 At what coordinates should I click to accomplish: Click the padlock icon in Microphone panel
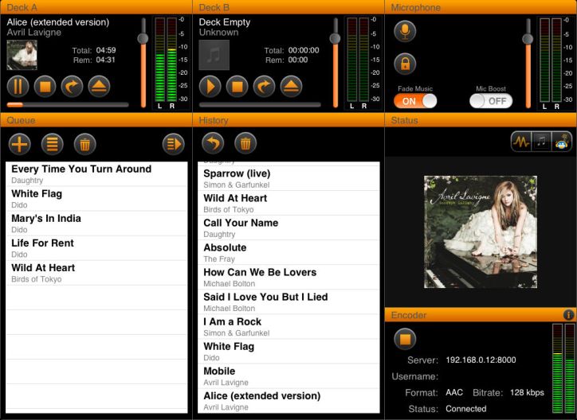(x=405, y=64)
